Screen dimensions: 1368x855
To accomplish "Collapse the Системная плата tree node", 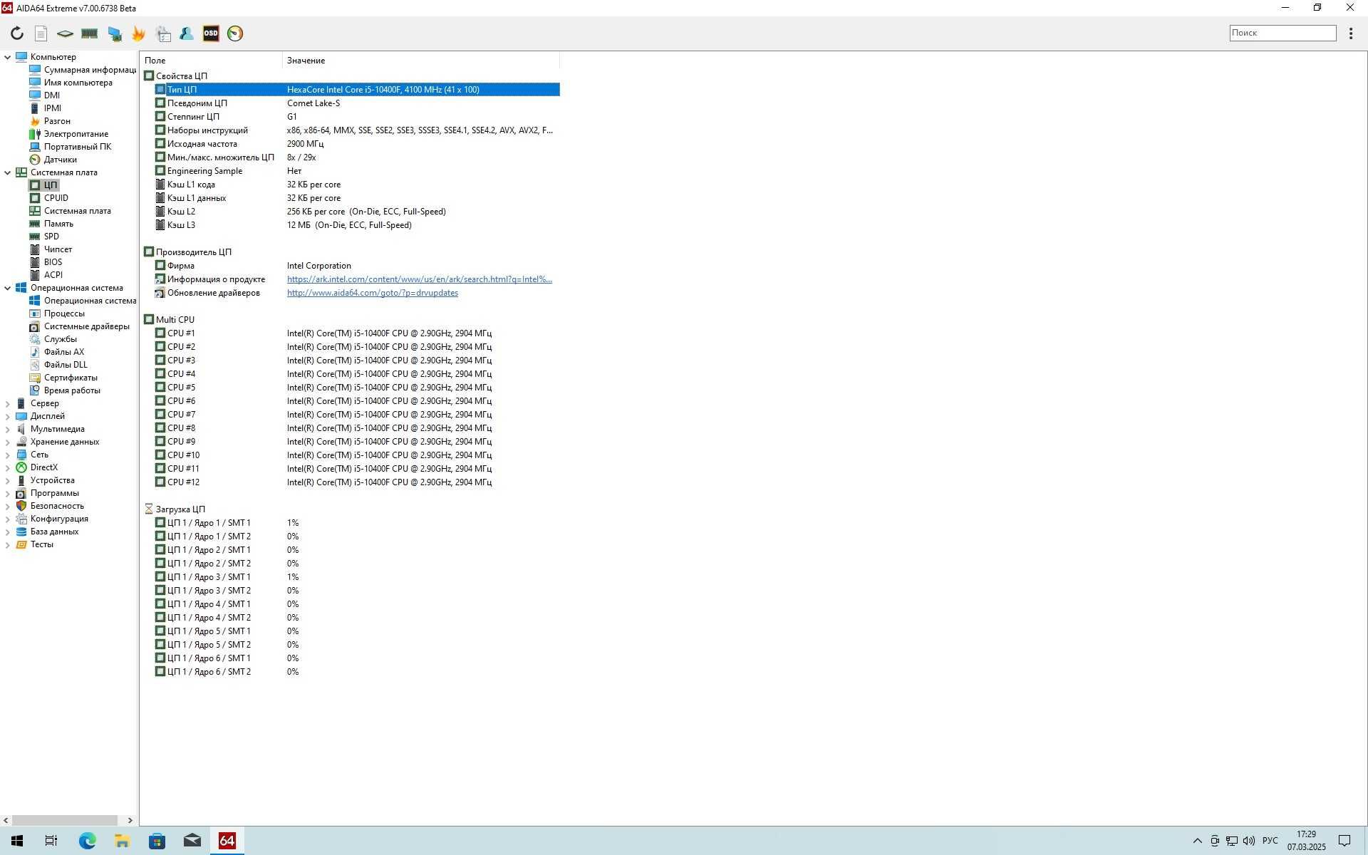I will click(x=8, y=172).
